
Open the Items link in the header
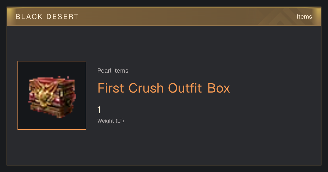[x=304, y=16]
